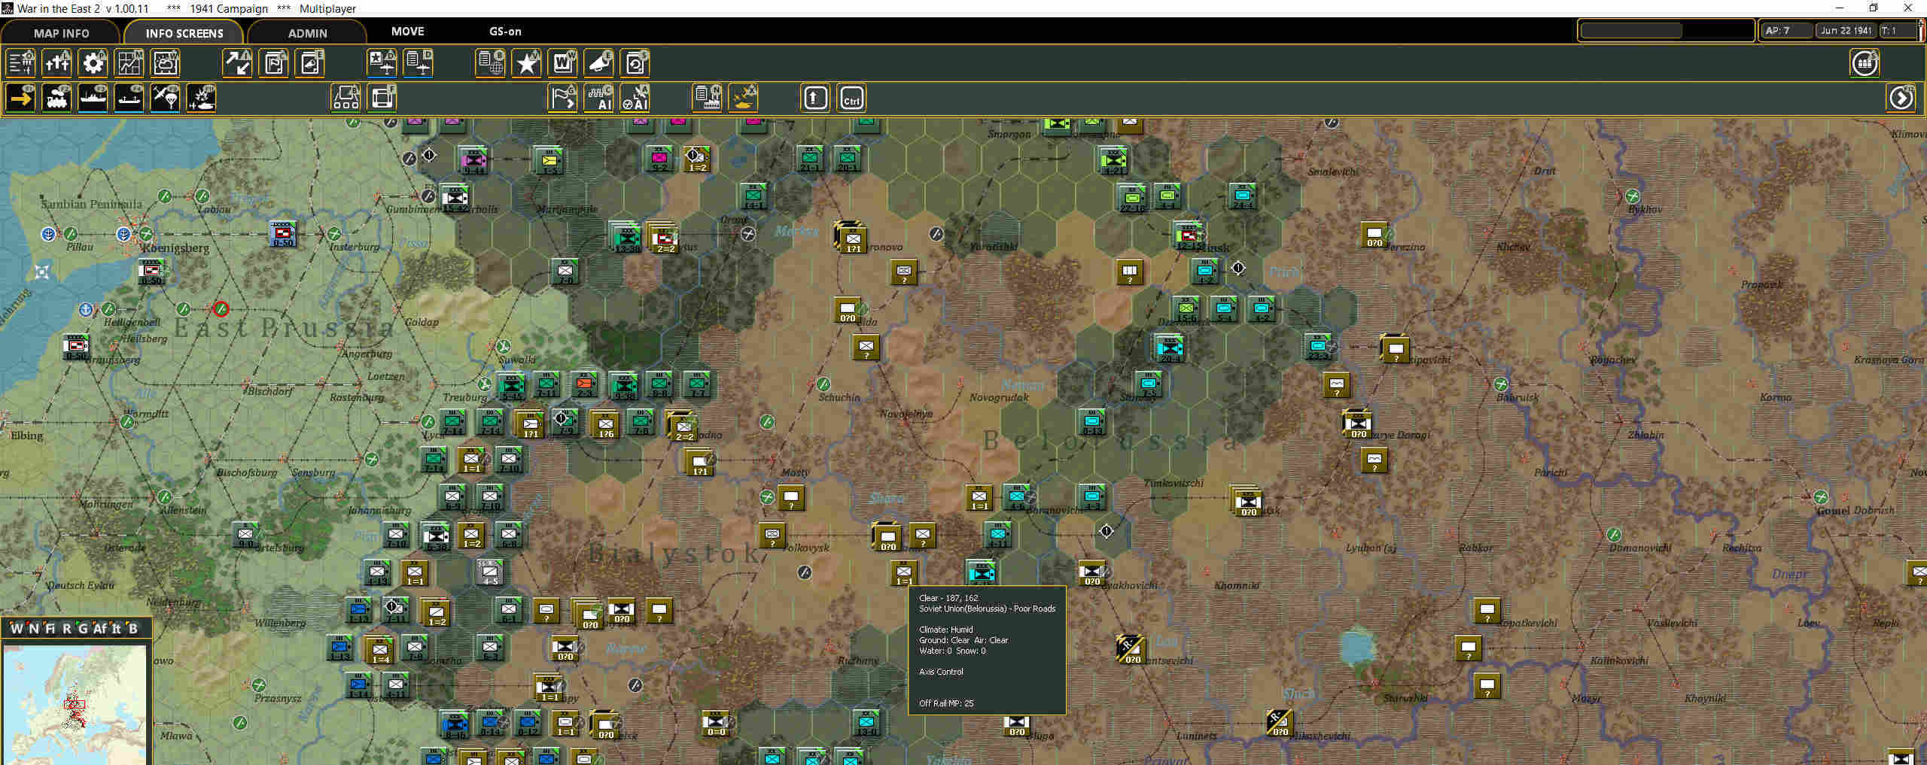Switch to the ADMIN tab

(307, 33)
